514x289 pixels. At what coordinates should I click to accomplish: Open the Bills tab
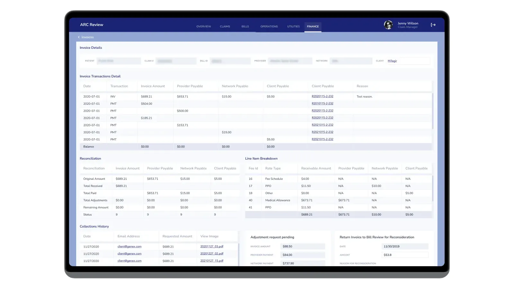pos(245,26)
